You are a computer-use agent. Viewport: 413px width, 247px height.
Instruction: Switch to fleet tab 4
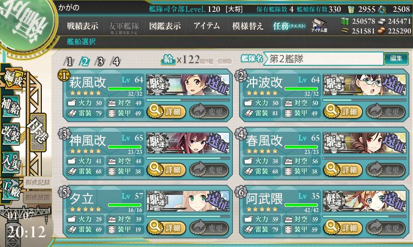[116, 62]
